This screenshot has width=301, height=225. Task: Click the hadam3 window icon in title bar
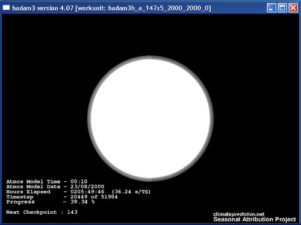[x=6, y=8]
